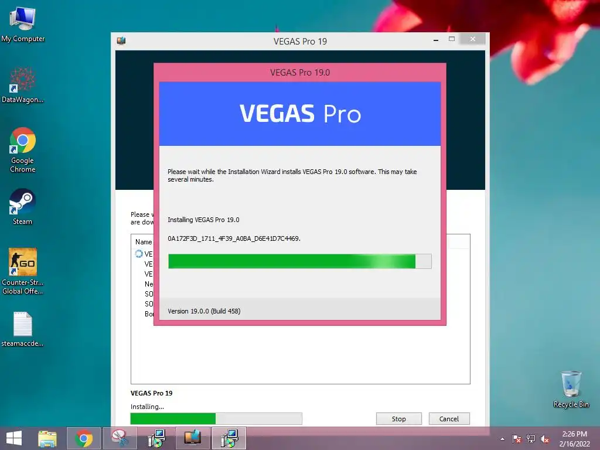This screenshot has height=450, width=600.
Task: Click the overall Installing progress bar
Action: (x=216, y=418)
